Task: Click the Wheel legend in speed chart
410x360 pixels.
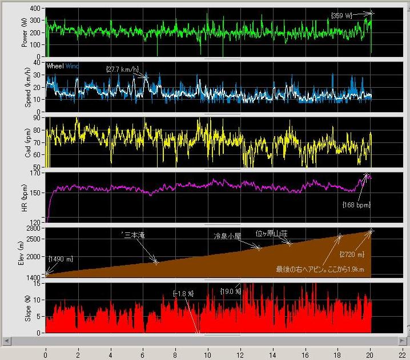Action: (55, 66)
